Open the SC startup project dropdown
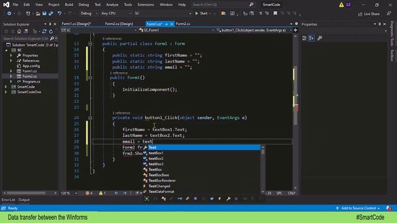Viewport: 397px width, 223px height. 163,14
